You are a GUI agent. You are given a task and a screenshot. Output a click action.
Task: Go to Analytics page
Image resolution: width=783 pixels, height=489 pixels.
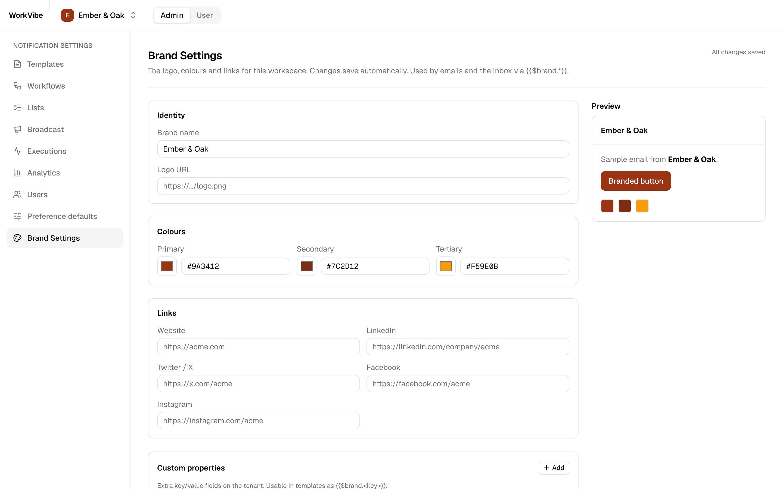pyautogui.click(x=65, y=173)
